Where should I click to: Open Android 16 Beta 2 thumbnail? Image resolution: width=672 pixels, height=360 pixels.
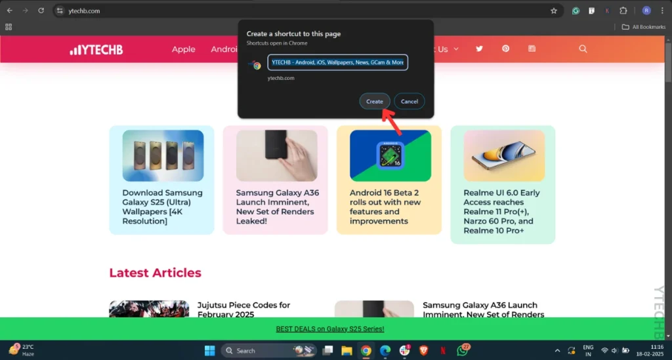tap(390, 156)
